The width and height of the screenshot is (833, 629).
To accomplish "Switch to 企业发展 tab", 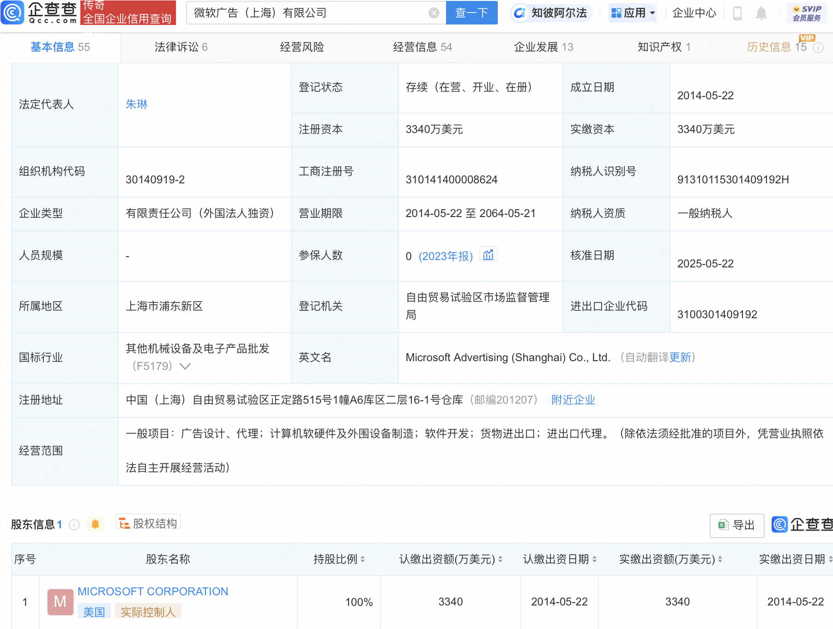I will pos(543,47).
